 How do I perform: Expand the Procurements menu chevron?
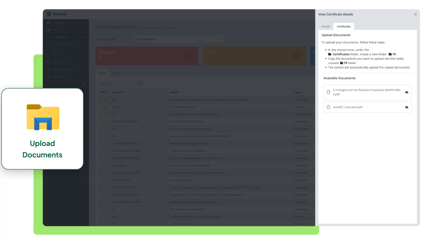pyautogui.click(x=83, y=77)
